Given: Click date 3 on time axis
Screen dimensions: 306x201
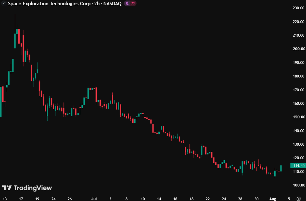Looking at the screenshot, I should [x=110, y=199].
